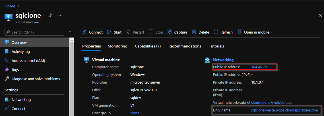Focus the Search (Ctrl+/) box
This screenshot has width=324, height=116.
tap(34, 32)
